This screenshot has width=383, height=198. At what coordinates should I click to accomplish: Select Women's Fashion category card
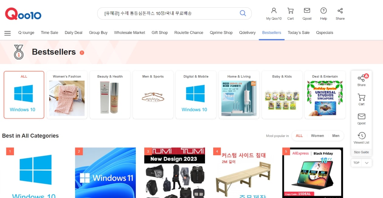tap(67, 95)
